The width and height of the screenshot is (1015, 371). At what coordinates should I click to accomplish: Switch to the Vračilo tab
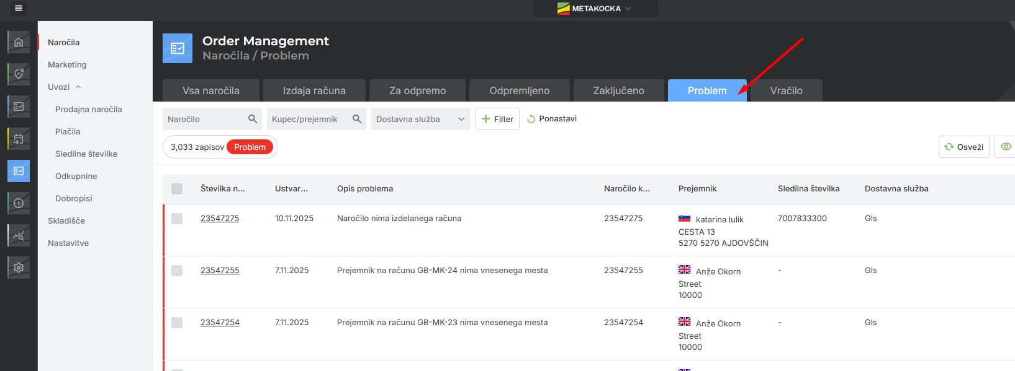[x=787, y=90]
